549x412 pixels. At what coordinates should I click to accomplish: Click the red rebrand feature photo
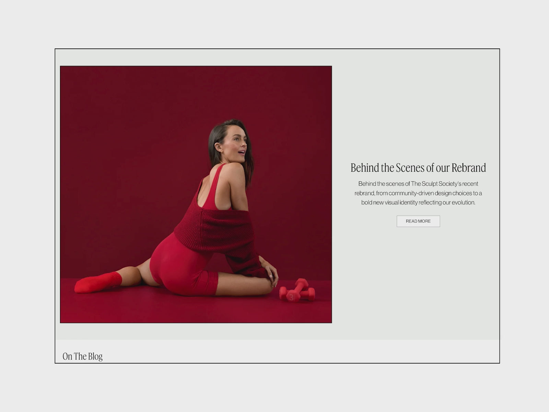tap(196, 194)
